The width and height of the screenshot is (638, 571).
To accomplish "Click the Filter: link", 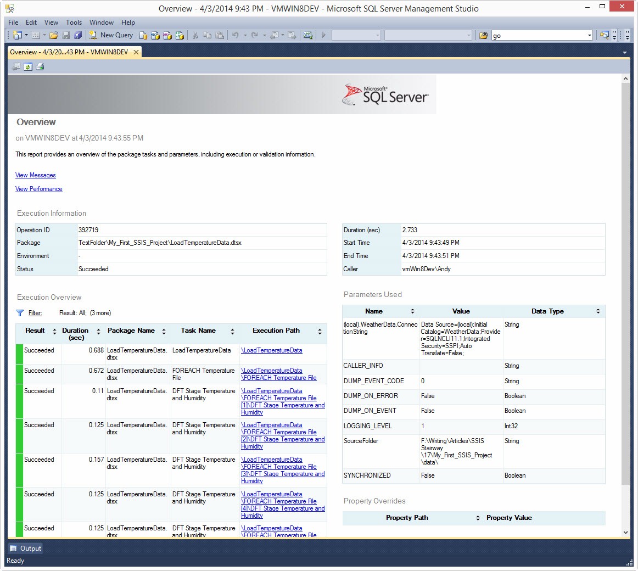I will [35, 313].
